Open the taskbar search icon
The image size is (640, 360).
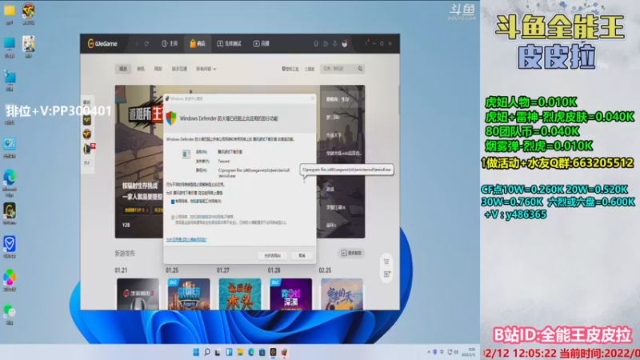click(207, 352)
